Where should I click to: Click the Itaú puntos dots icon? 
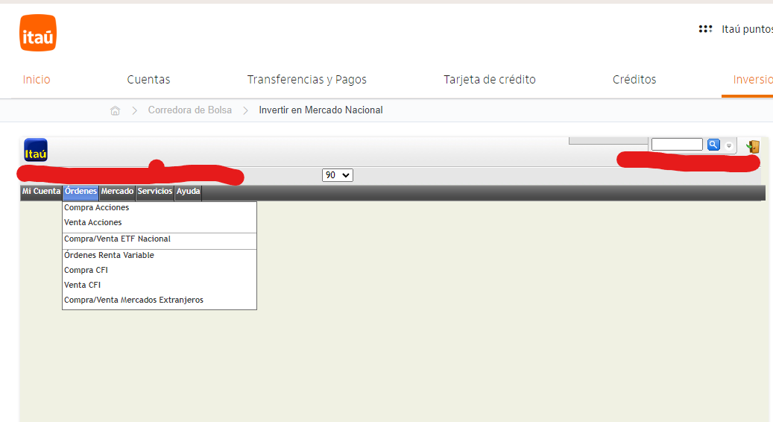tap(705, 29)
